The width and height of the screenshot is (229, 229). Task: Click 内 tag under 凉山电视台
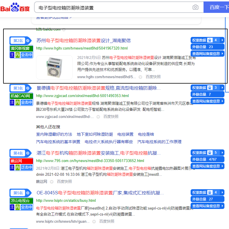click(17, 207)
